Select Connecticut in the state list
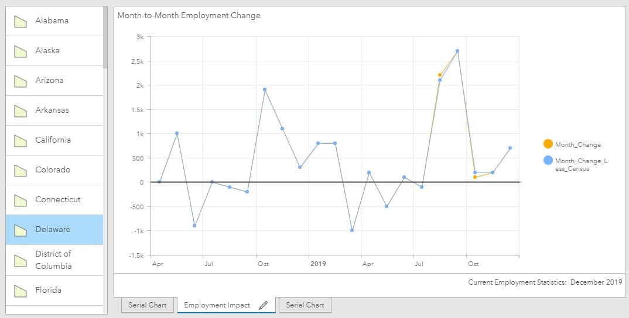The height and width of the screenshot is (318, 629). point(54,199)
